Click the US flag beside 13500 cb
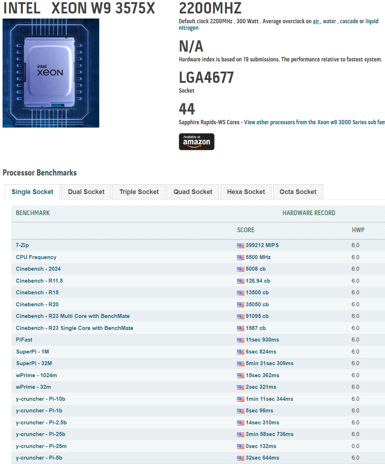Viewport: 385px width, 464px height. click(x=241, y=293)
